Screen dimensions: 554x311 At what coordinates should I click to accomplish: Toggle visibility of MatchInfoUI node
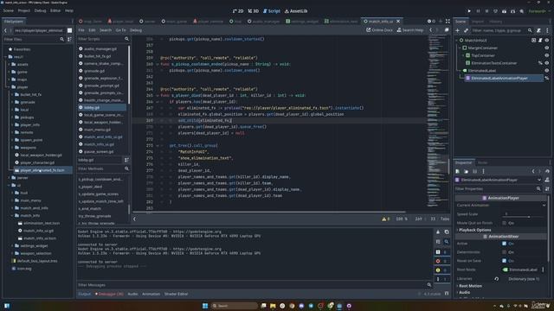point(547,41)
